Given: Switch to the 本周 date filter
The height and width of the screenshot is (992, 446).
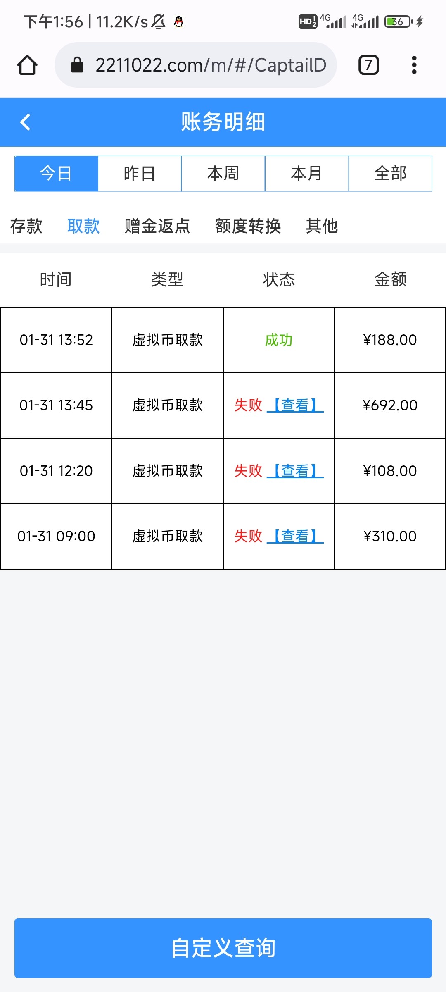Looking at the screenshot, I should 223,174.
